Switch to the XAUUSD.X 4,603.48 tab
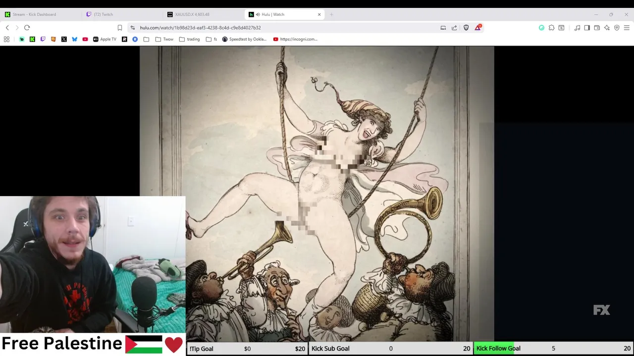Viewport: 634px width, 356px height. [203, 14]
